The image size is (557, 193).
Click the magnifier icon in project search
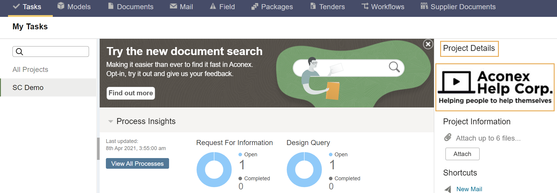pyautogui.click(x=20, y=52)
